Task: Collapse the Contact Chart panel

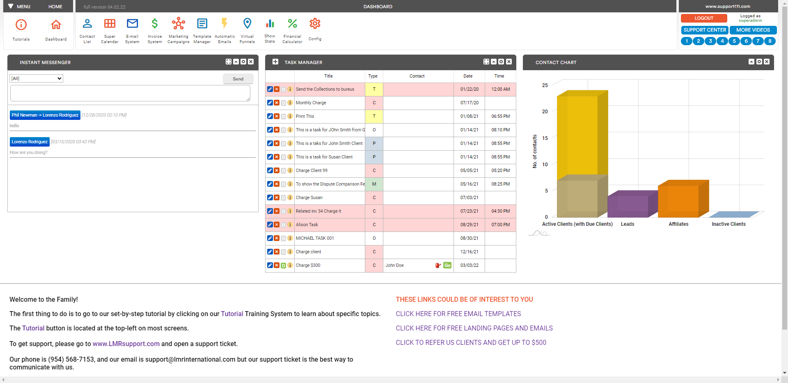Action: point(751,62)
